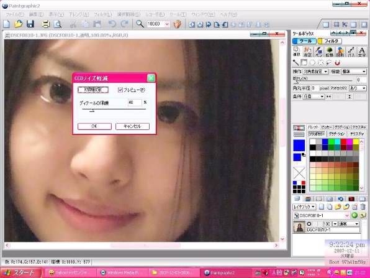Switch to Windows Media Player taskbar item
Image resolution: width=370 pixels, height=278 pixels.
tap(122, 272)
